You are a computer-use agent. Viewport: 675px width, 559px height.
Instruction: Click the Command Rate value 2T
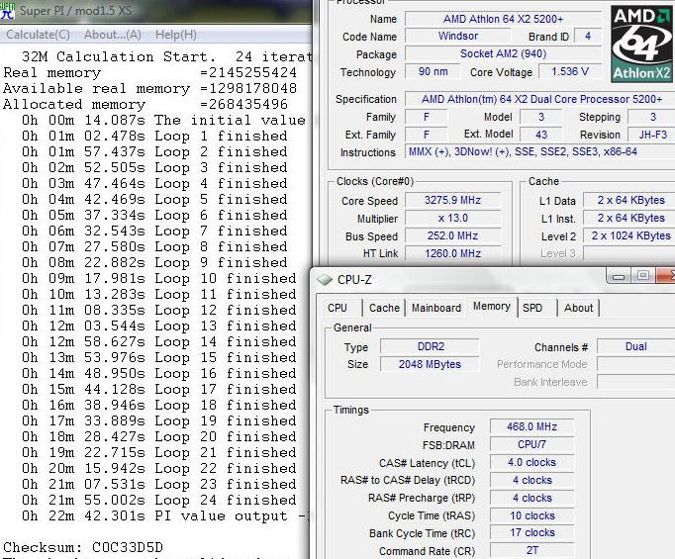tap(531, 550)
